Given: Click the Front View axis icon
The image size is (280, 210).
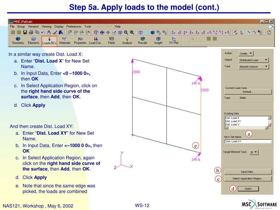Looking at the screenshot, I should coord(173,32).
